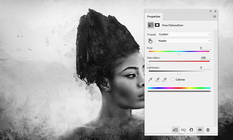The image size is (233, 140).
Task: Click the Hue/Saturation title text
Action: coord(172,25)
